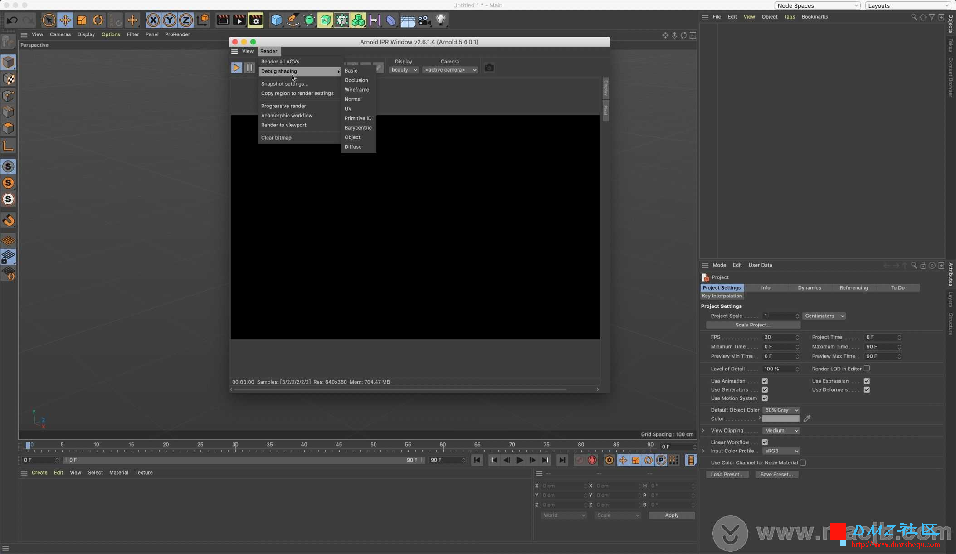Open Display beauty dropdown

(404, 70)
